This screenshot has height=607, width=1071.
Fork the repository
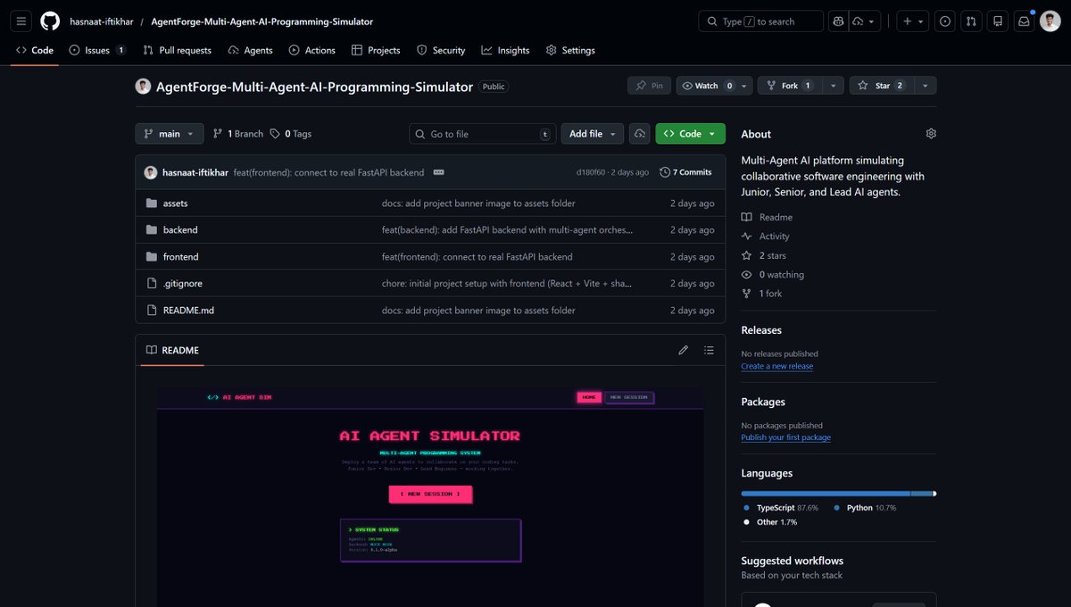pyautogui.click(x=789, y=86)
